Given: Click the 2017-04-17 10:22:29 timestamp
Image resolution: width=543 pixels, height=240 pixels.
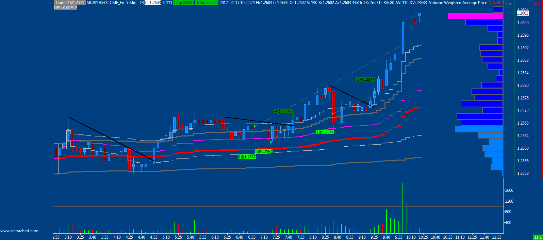Looking at the screenshot, I should (237, 3).
